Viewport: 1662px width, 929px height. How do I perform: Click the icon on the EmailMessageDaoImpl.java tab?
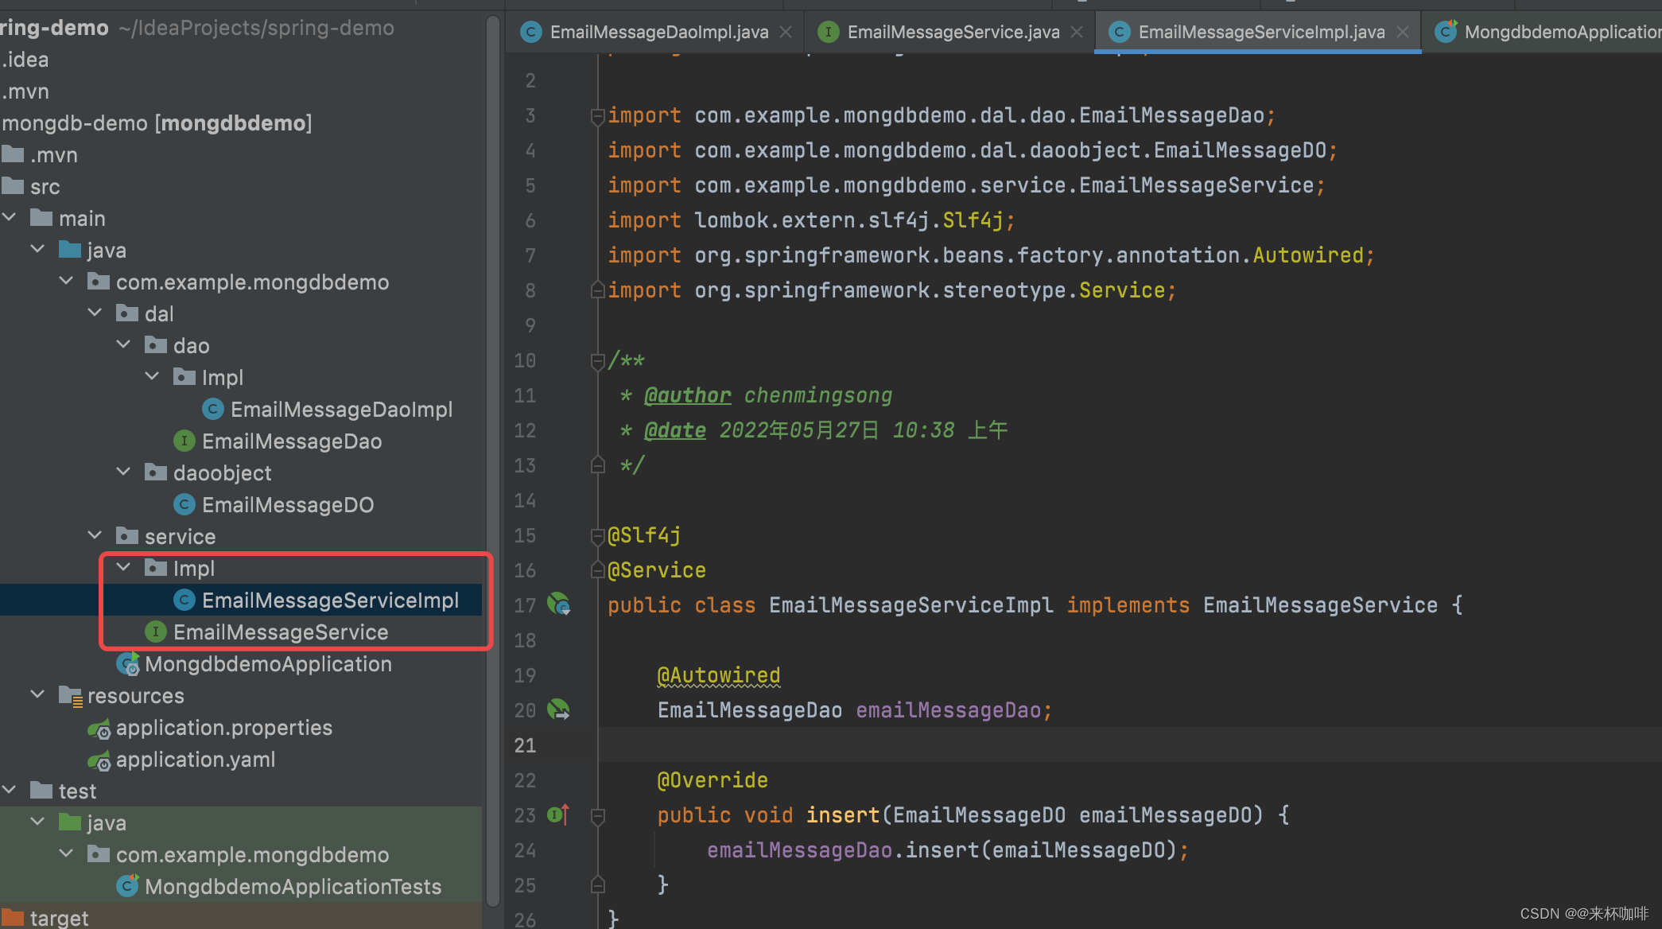tap(530, 32)
